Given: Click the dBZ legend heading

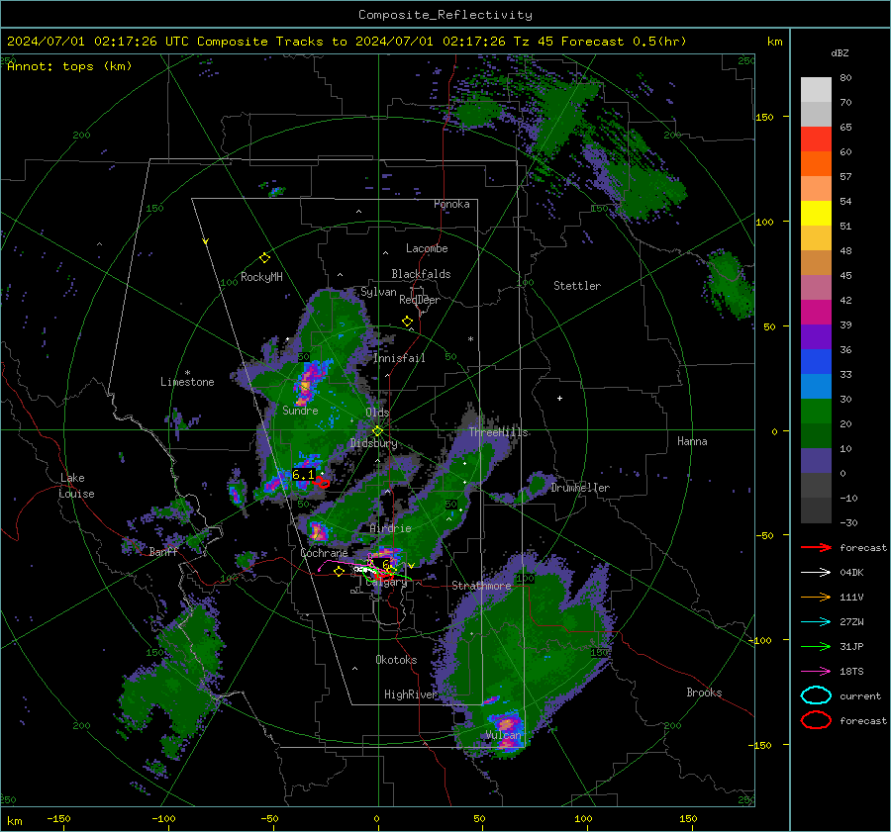Looking at the screenshot, I should point(840,53).
